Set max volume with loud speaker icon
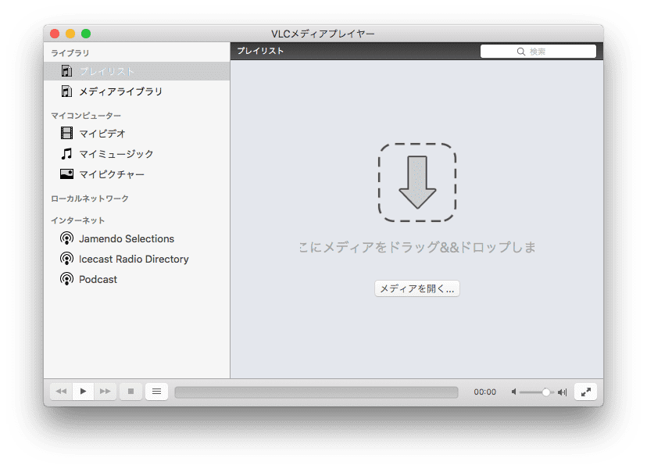The height and width of the screenshot is (469, 647). [x=563, y=392]
